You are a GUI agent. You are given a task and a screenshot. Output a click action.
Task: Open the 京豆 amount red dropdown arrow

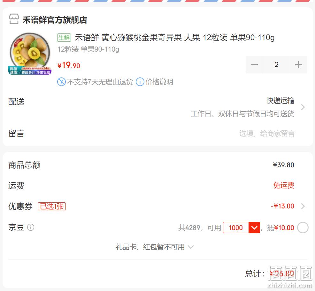[x=254, y=228]
